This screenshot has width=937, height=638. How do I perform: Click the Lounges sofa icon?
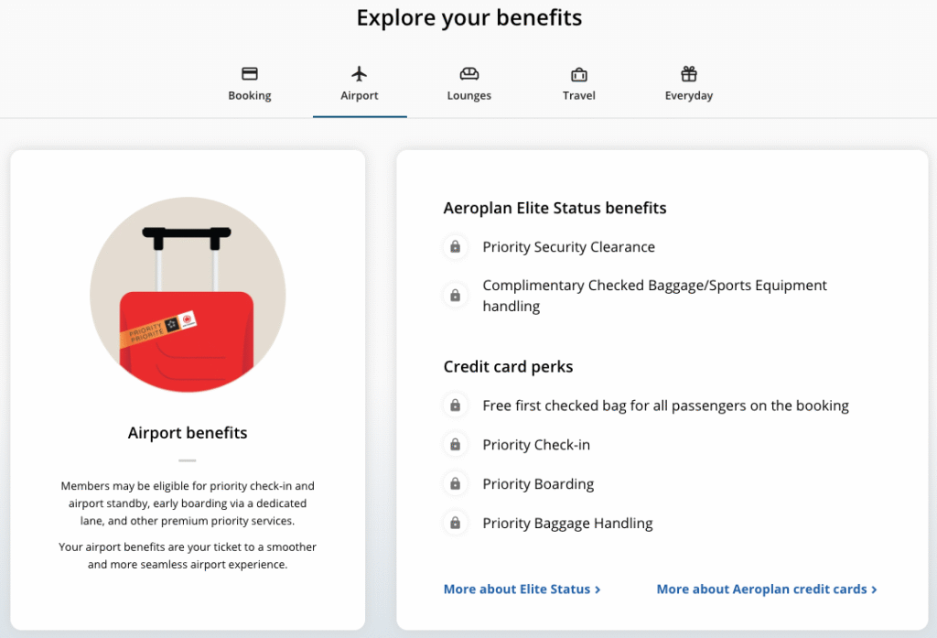click(469, 73)
